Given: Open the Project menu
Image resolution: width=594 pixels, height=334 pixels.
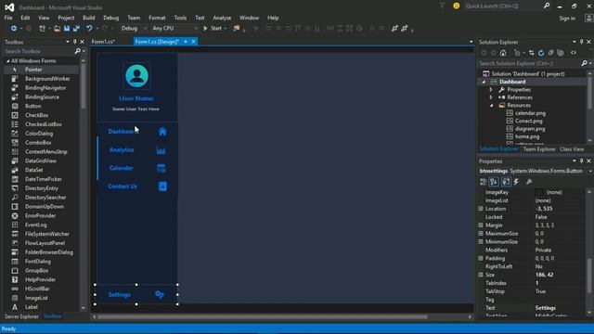Looking at the screenshot, I should [x=66, y=18].
